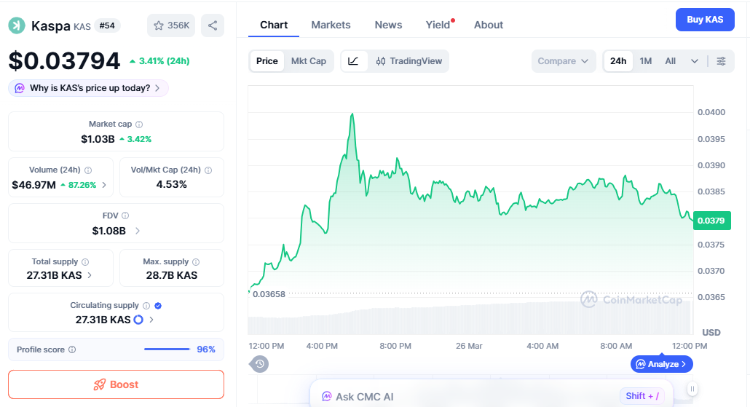Expand Volume (24h) details chevron
750x407 pixels.
tap(104, 185)
